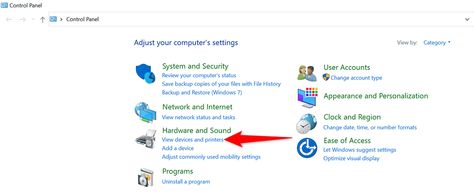Click the Uninstall a program link
474x193 pixels.
pos(186,181)
